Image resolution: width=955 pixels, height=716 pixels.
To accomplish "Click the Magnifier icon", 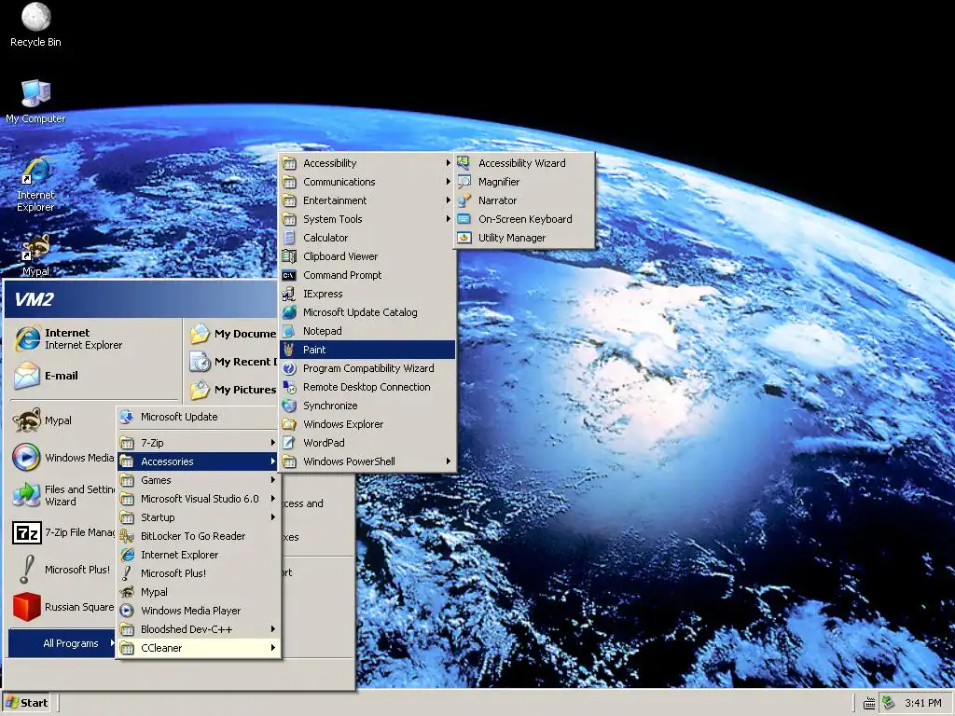I will tap(464, 182).
